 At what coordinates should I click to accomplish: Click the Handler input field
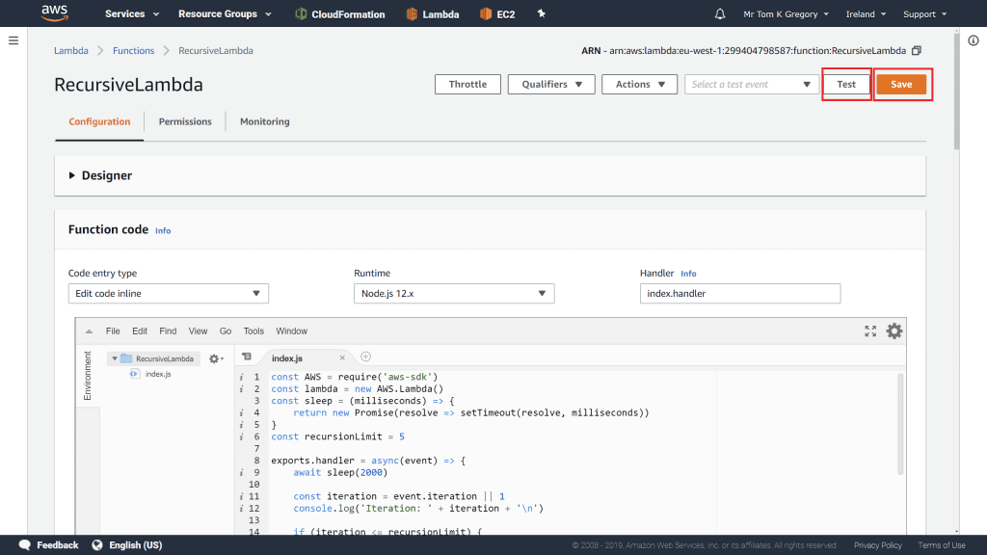coord(739,293)
